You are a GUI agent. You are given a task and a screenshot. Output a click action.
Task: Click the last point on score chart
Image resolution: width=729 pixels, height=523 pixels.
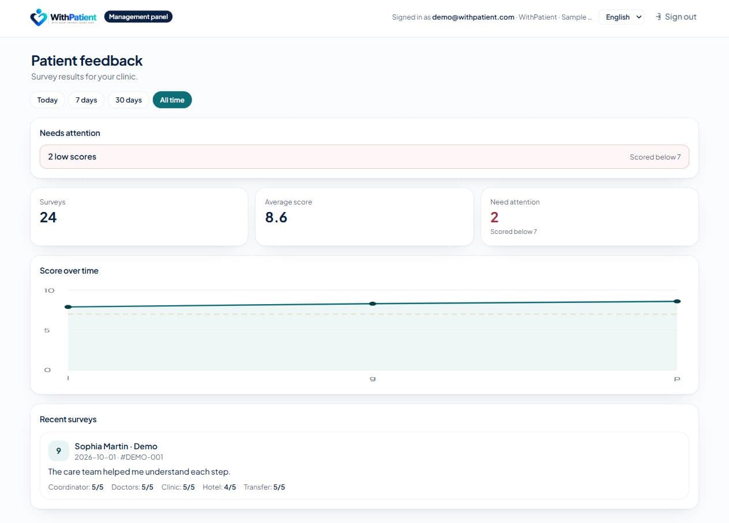click(x=677, y=301)
